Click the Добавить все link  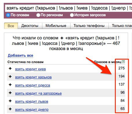(x=21, y=56)
